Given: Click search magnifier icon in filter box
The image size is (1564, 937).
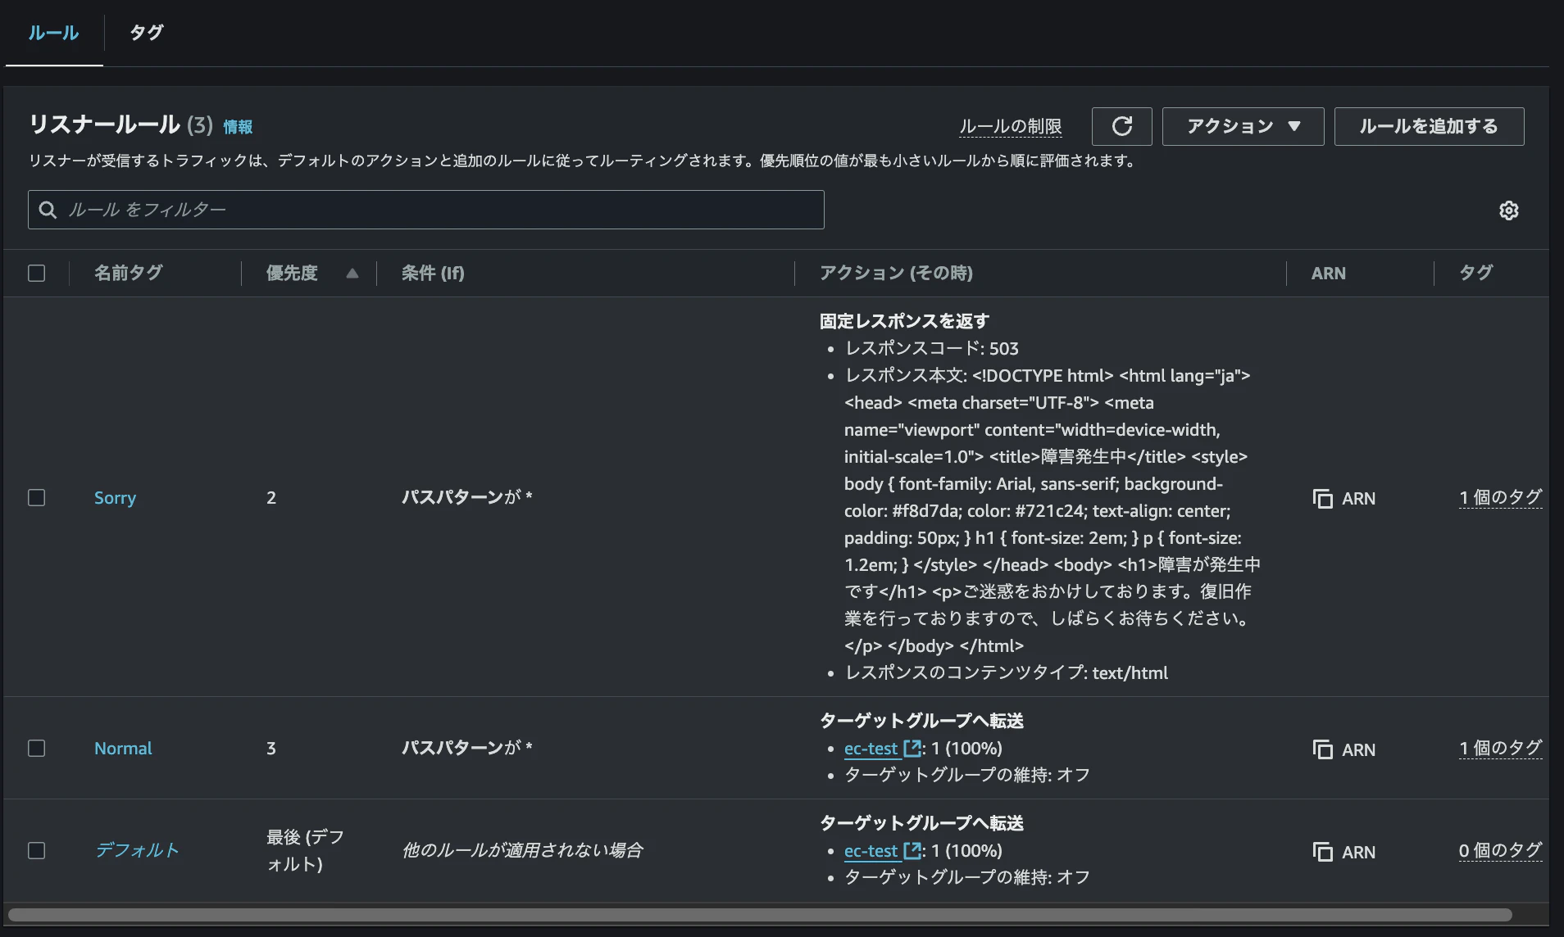Looking at the screenshot, I should pyautogui.click(x=48, y=210).
